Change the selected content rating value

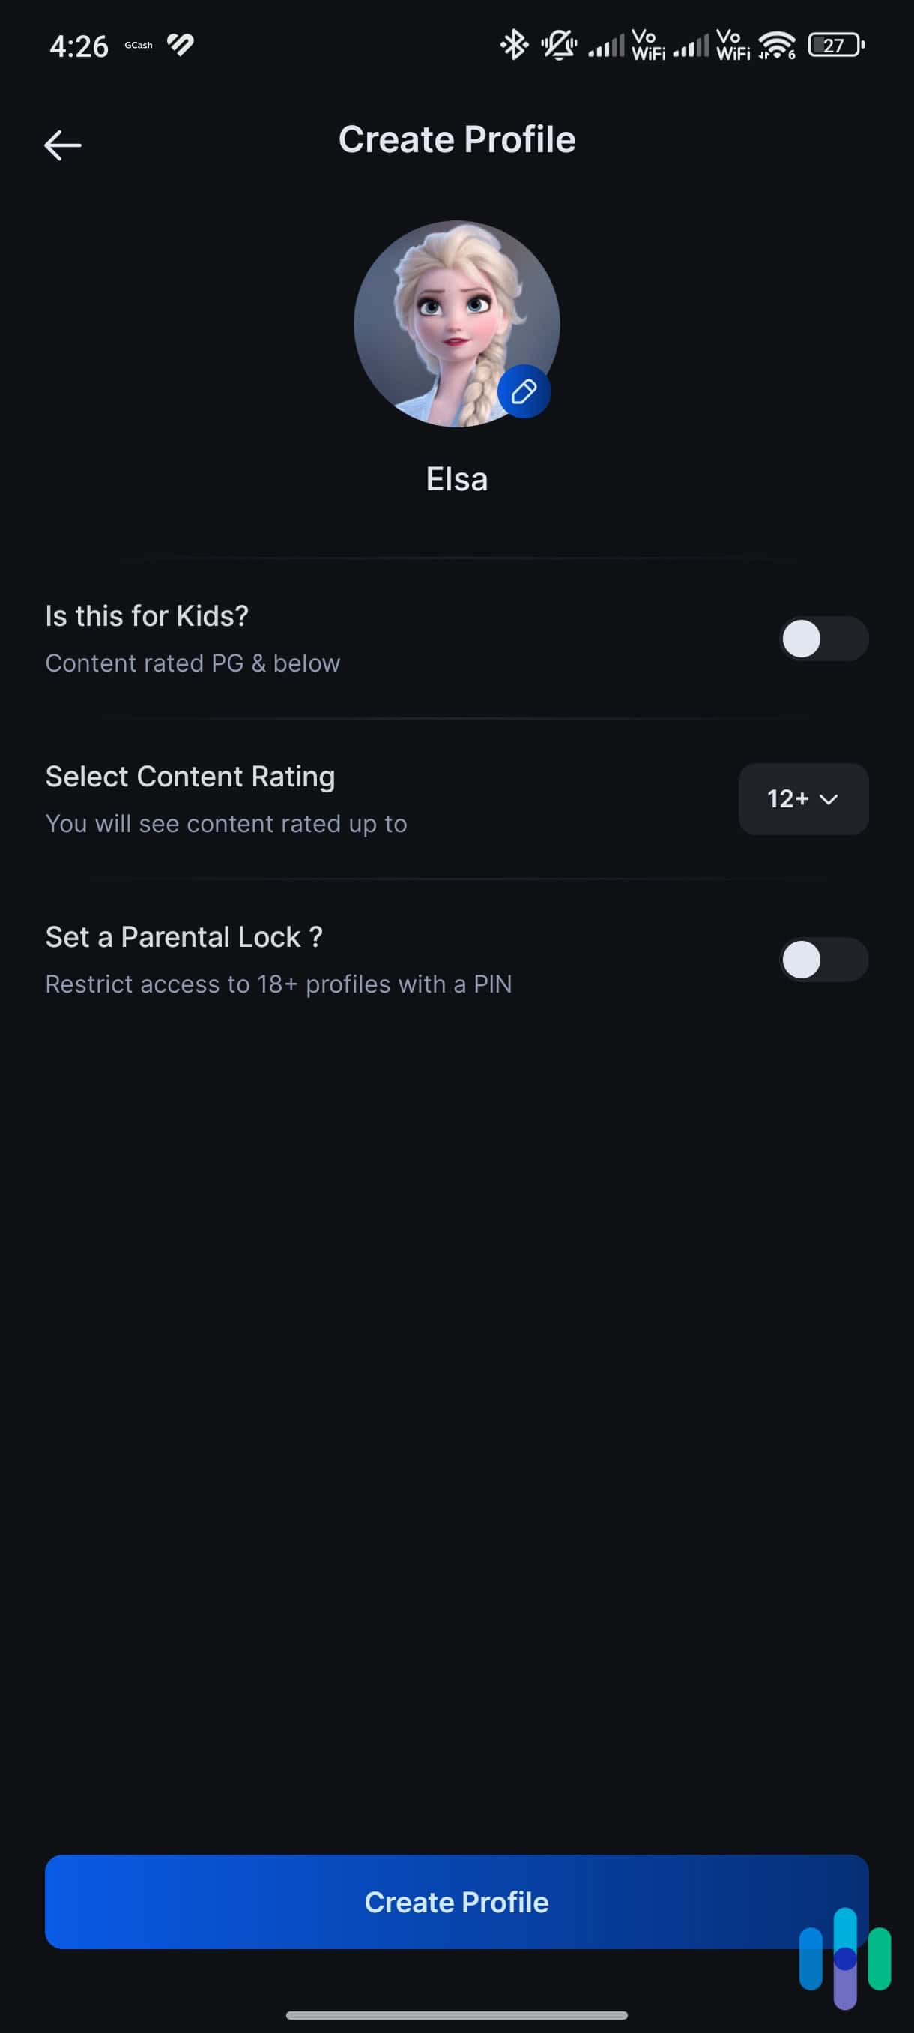(x=802, y=798)
